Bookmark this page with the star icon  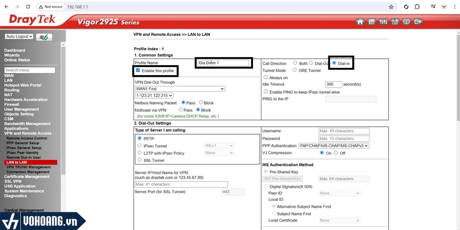pyautogui.click(x=391, y=7)
